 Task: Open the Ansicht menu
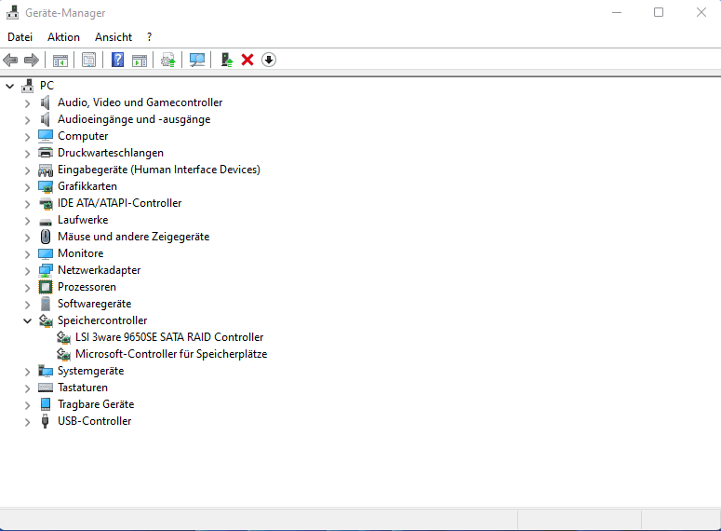113,37
